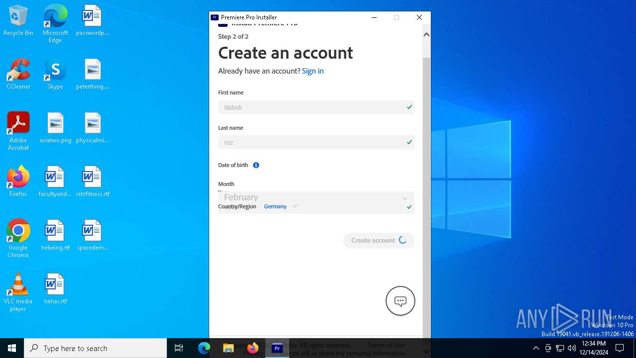The height and width of the screenshot is (358, 636).
Task: Open Edge from the taskbar
Action: click(204, 348)
